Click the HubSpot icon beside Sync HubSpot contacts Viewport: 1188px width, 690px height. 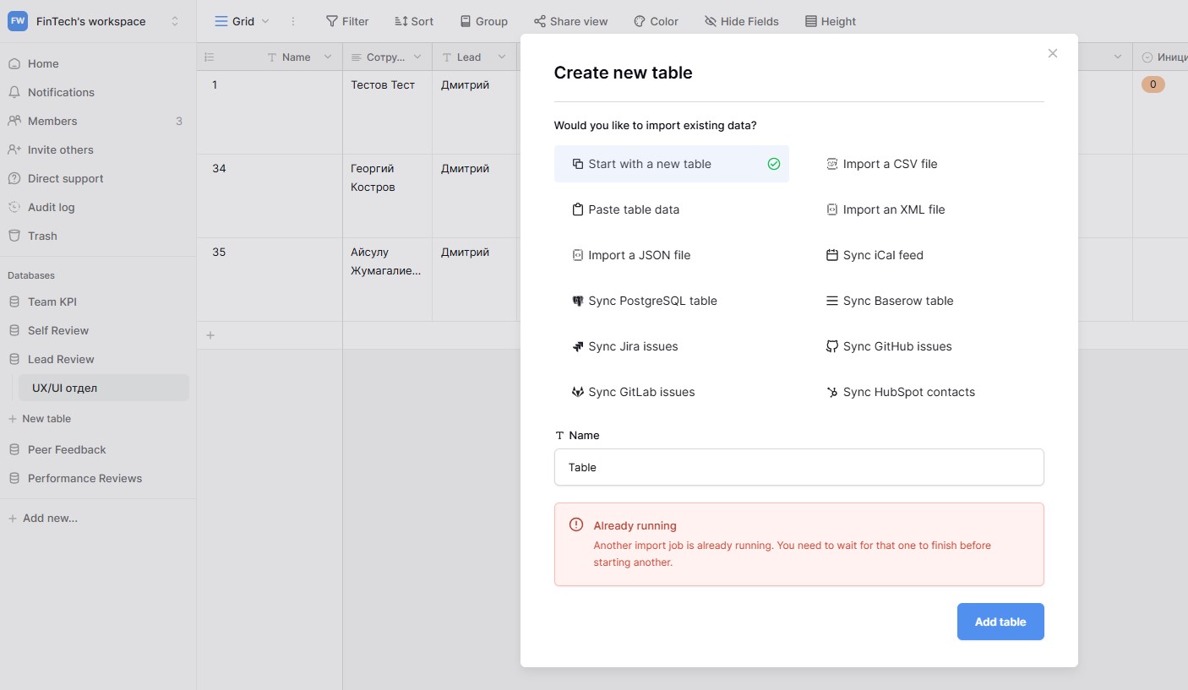pyautogui.click(x=832, y=392)
